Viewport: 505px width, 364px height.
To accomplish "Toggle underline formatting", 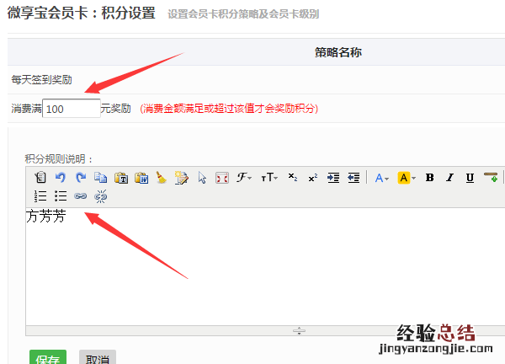I will click(470, 178).
